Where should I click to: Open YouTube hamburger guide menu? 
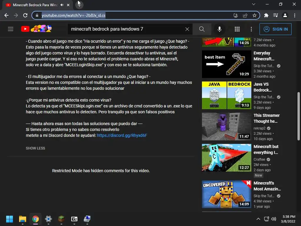pos(11,29)
